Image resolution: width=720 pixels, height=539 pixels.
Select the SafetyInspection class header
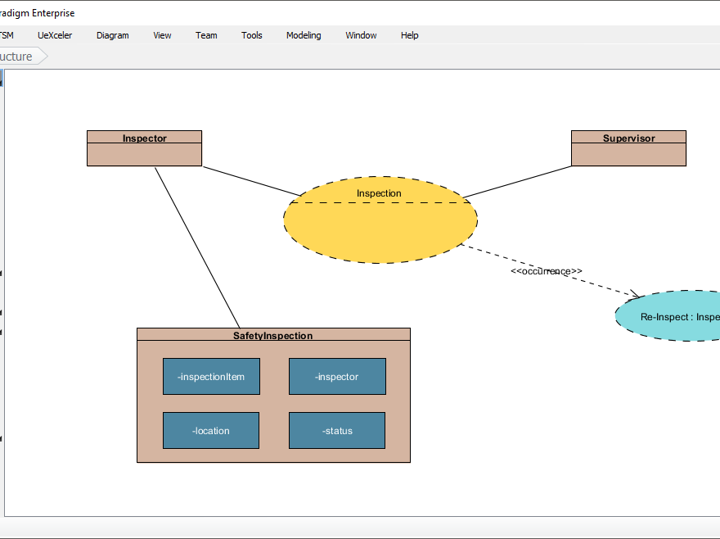273,335
